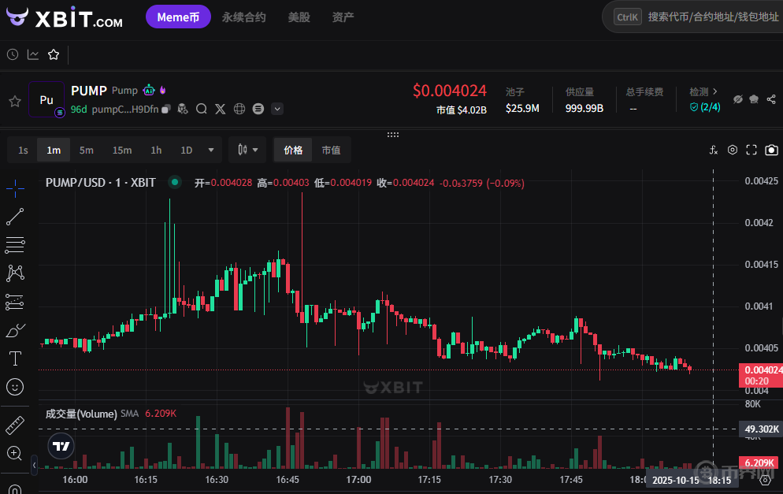Click the pool value $25.9M

click(522, 108)
